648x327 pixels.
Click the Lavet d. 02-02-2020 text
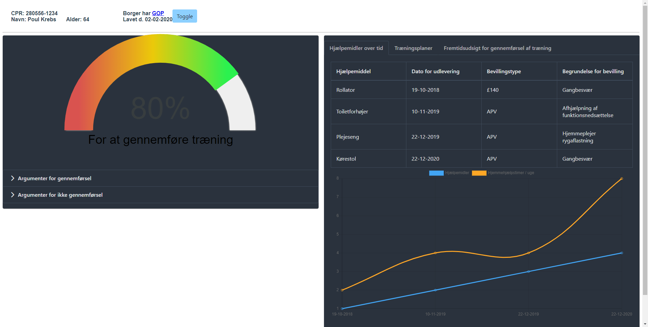point(147,19)
